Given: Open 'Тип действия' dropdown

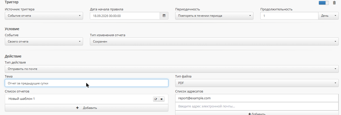Looking at the screenshot, I should 172,69.
